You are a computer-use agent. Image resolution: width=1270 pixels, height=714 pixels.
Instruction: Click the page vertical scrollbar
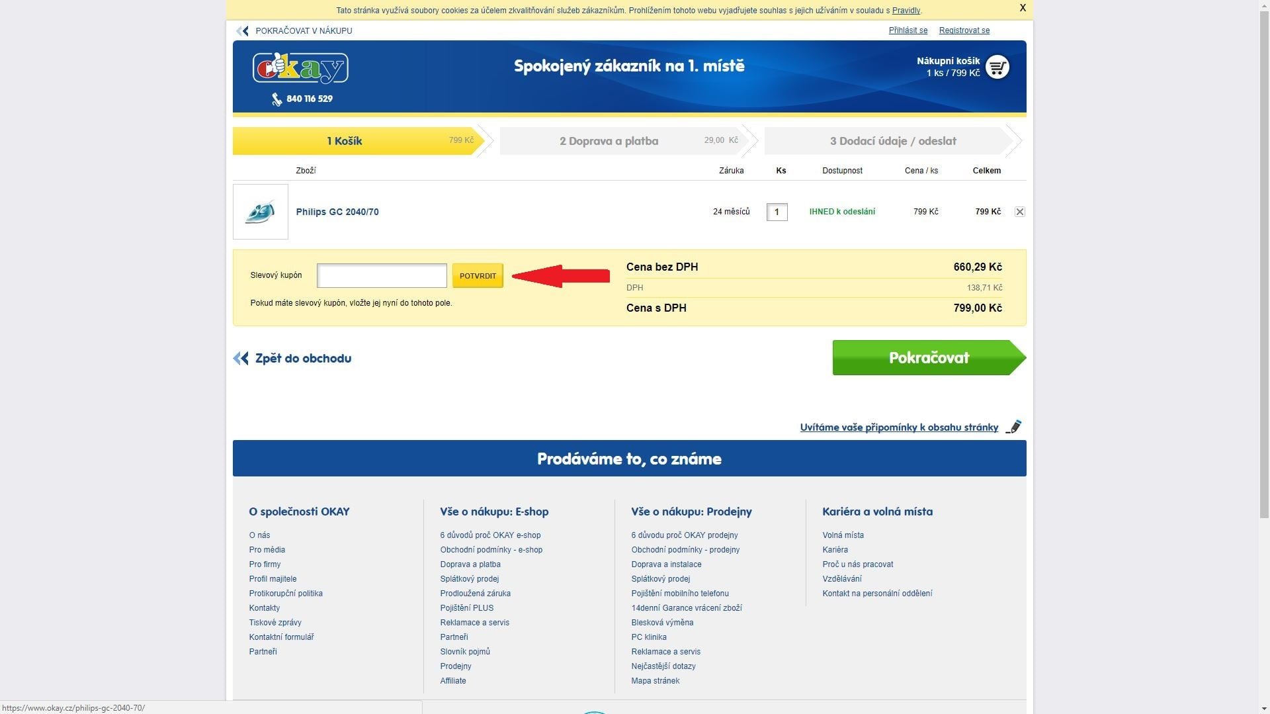[1264, 265]
